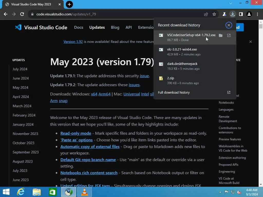Open VSCodeUserSetup-x64-1.79.2.exe from the open icon

point(229,35)
